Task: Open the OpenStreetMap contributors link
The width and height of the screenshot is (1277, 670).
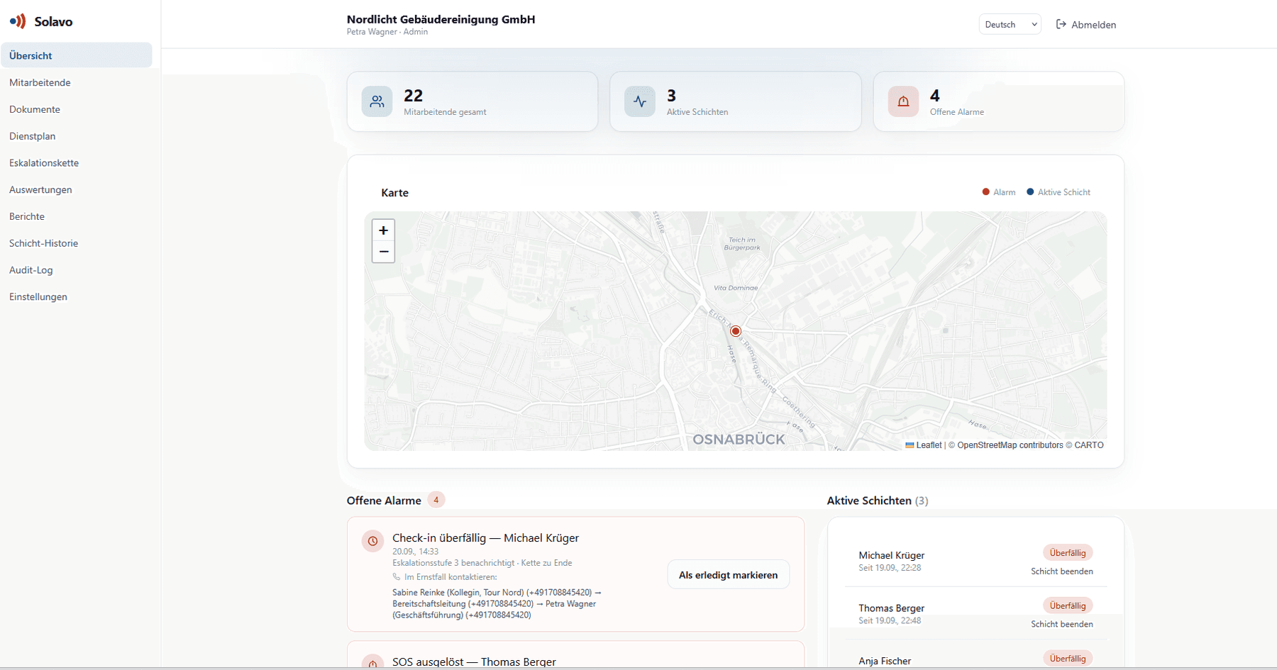Action: pos(1010,445)
